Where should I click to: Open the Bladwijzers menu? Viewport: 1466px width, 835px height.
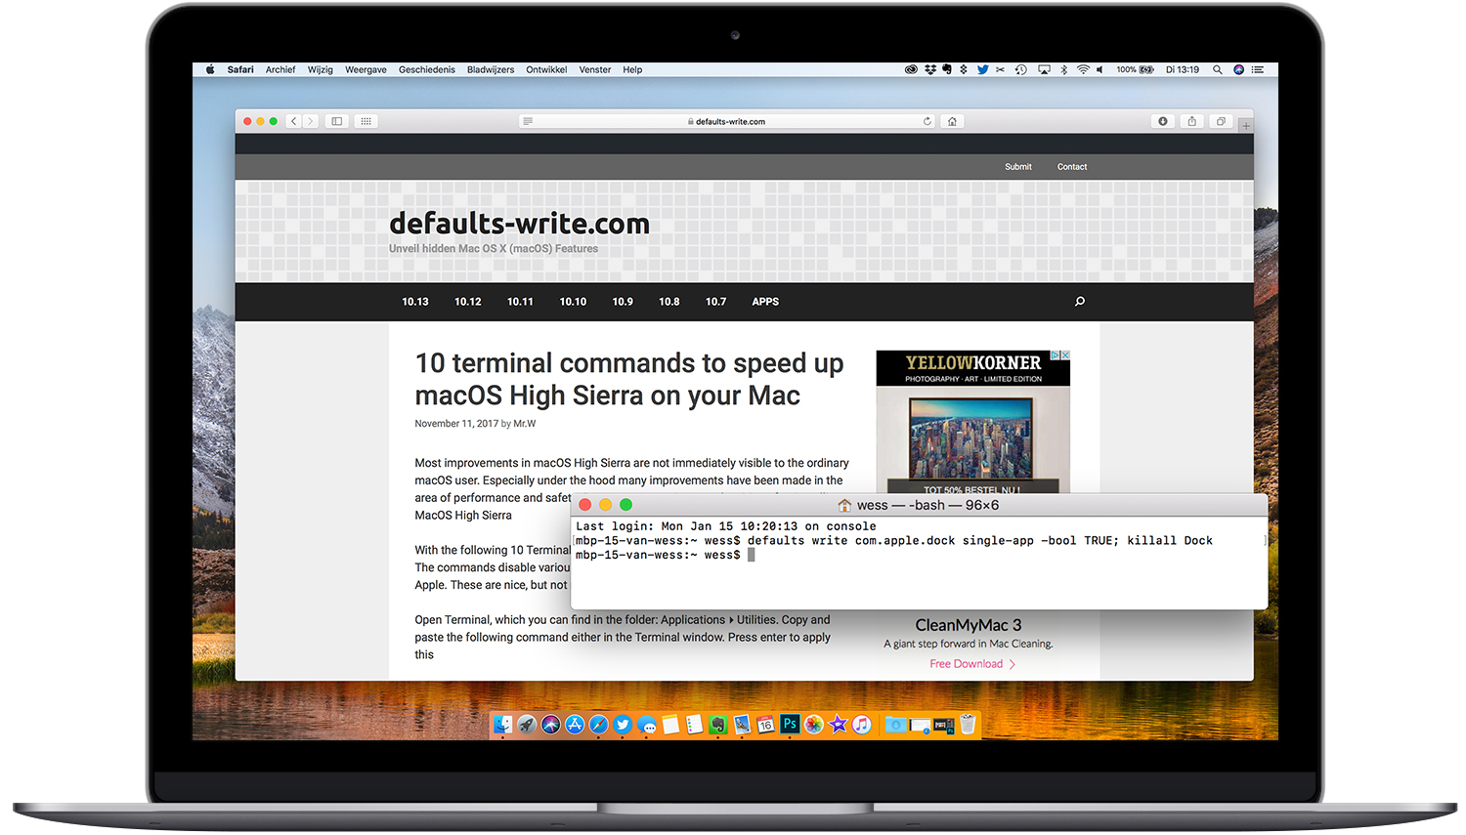coord(491,70)
